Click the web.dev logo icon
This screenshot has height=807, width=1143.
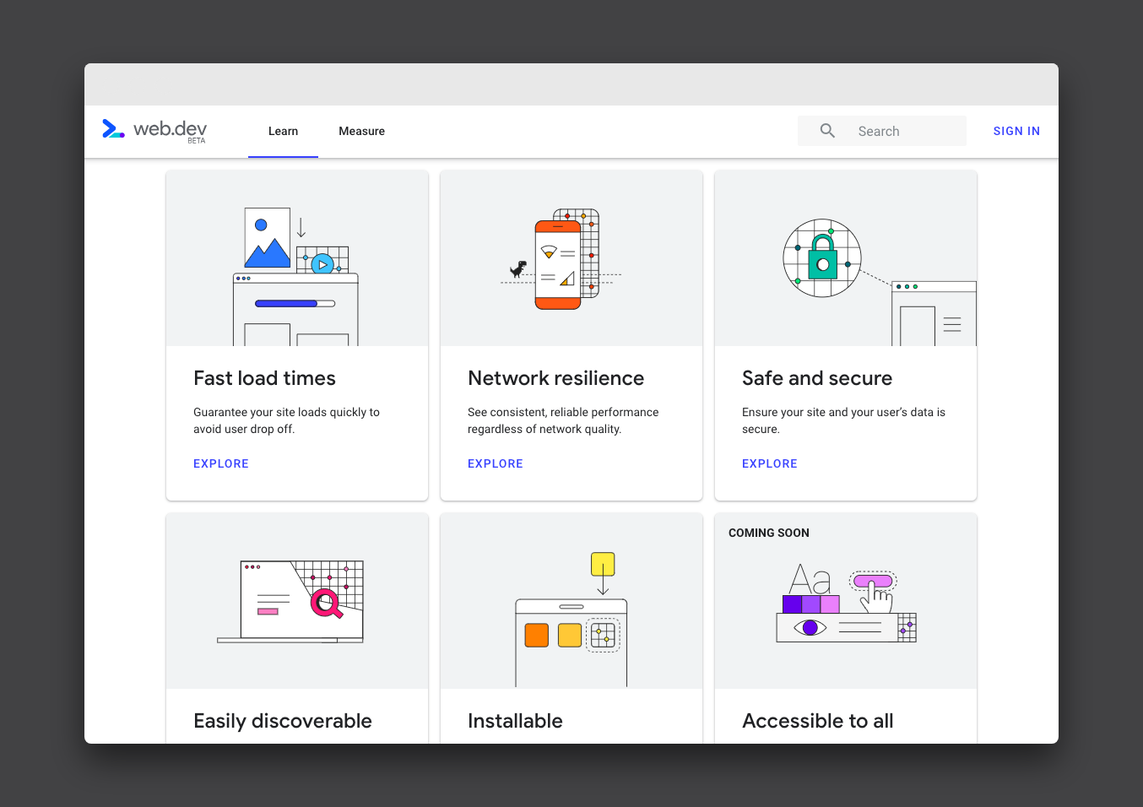[x=112, y=129]
